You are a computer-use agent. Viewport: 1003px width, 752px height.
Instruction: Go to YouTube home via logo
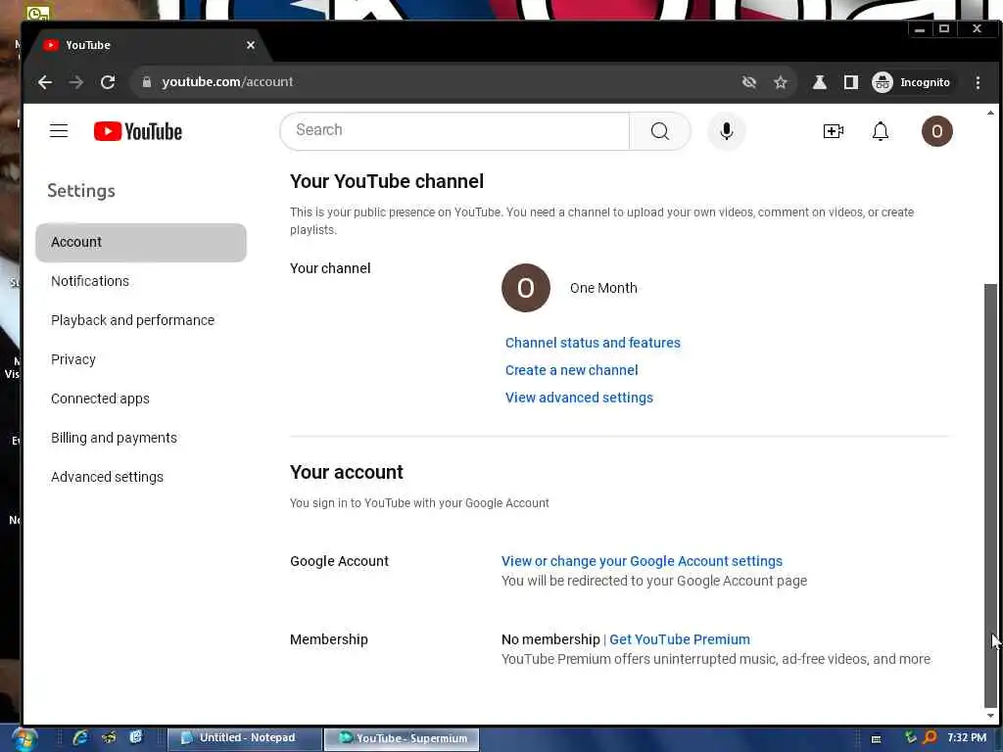click(x=137, y=131)
